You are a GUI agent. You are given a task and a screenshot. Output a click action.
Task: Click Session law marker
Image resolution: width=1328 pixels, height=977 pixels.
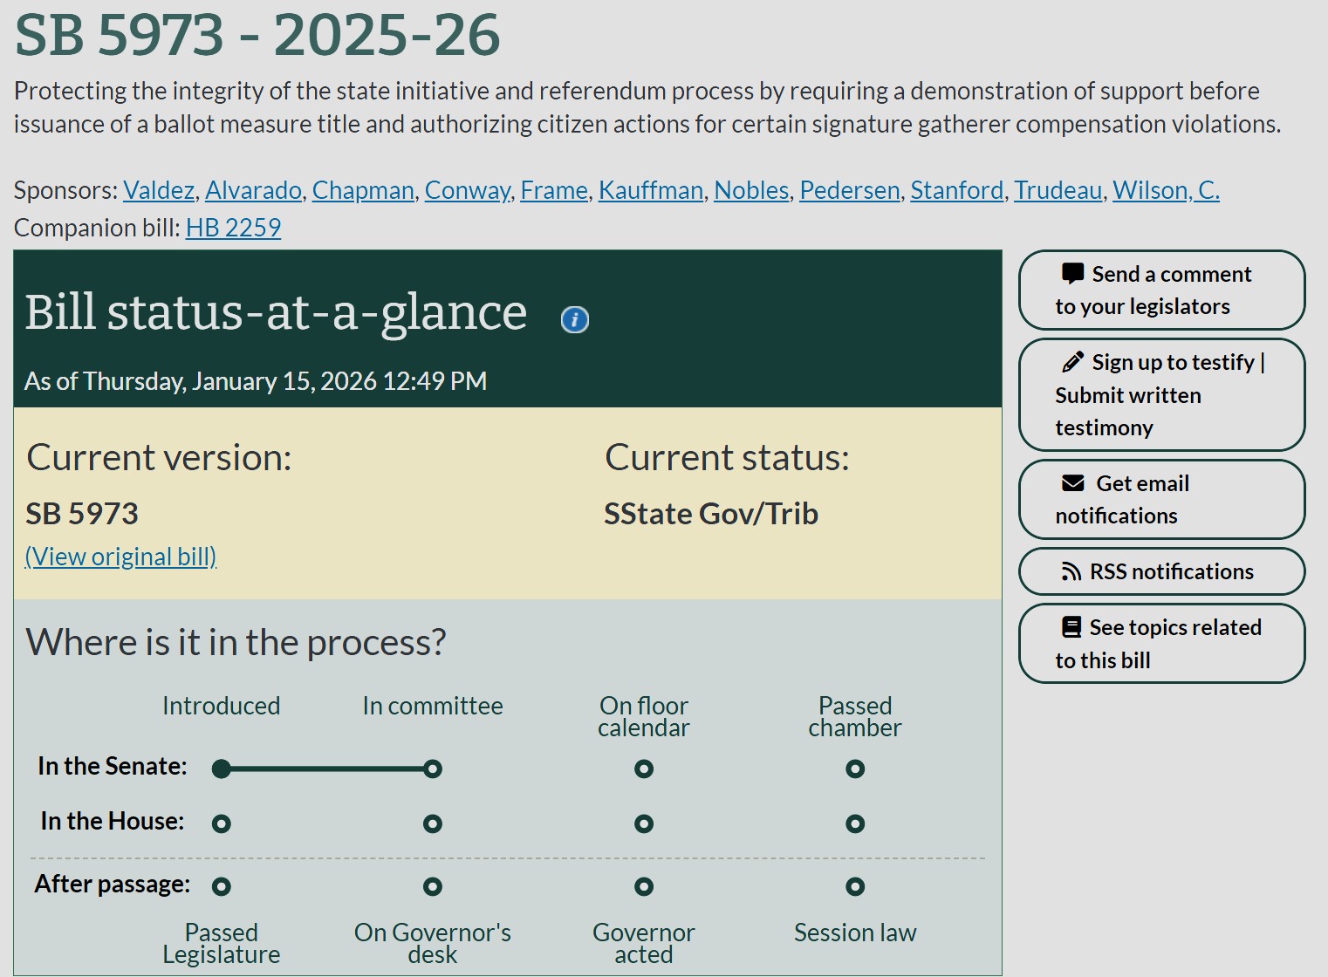click(x=855, y=886)
